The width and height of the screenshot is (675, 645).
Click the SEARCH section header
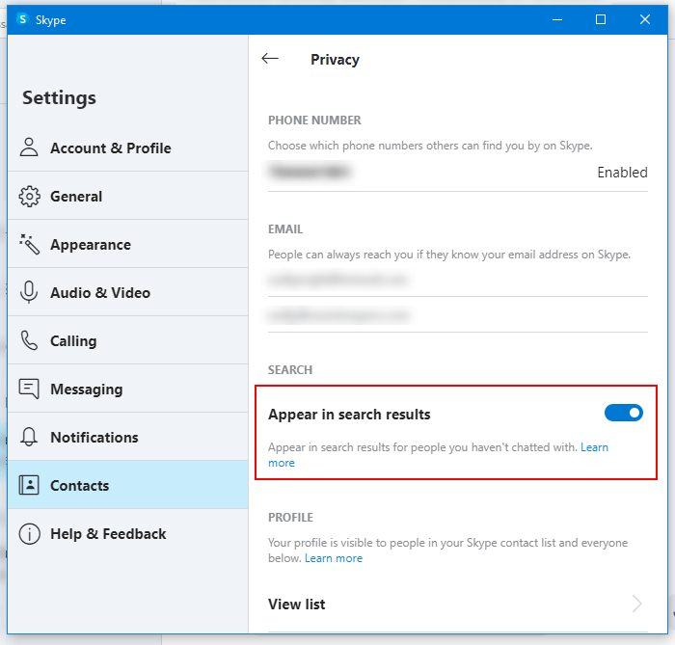click(x=290, y=369)
